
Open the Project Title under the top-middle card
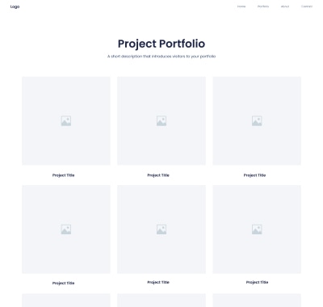click(158, 175)
